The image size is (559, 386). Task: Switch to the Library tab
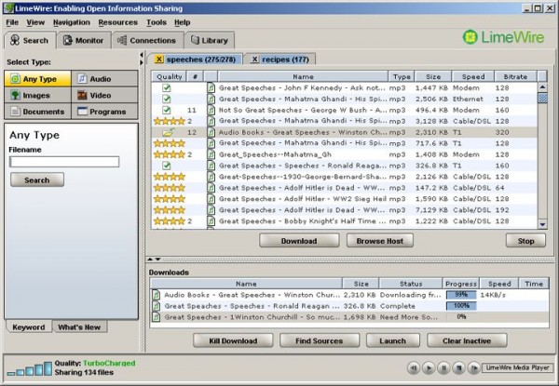208,40
